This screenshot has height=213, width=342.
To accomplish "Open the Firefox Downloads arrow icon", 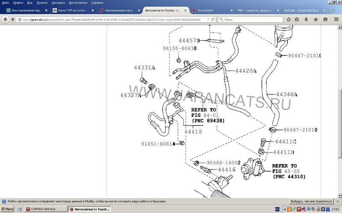I will click(307, 19).
